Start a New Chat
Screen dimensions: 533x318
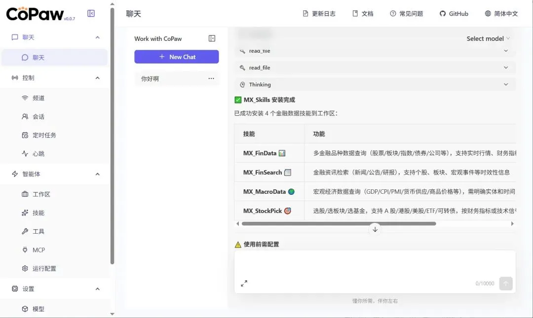[x=176, y=57]
